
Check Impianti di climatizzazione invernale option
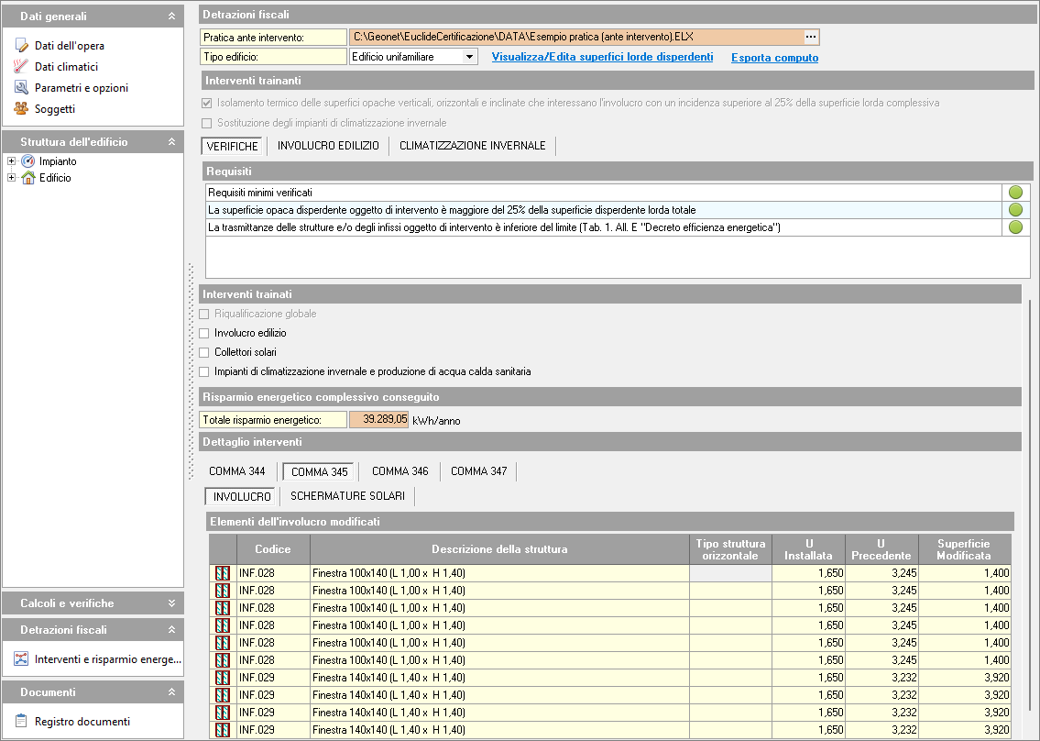[x=205, y=372]
